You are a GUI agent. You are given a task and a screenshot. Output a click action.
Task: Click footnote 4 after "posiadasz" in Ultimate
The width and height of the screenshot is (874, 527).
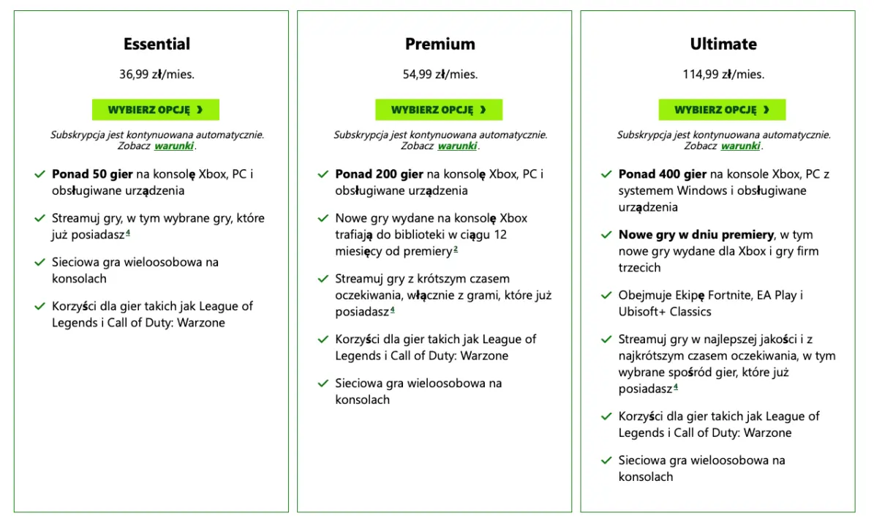coord(677,385)
